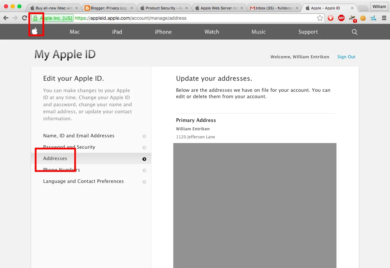The image size is (390, 268).
Task: Open the search magnifier in Apple nav
Action: (x=355, y=32)
